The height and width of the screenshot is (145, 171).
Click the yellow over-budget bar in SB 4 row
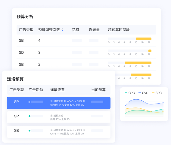144,39
